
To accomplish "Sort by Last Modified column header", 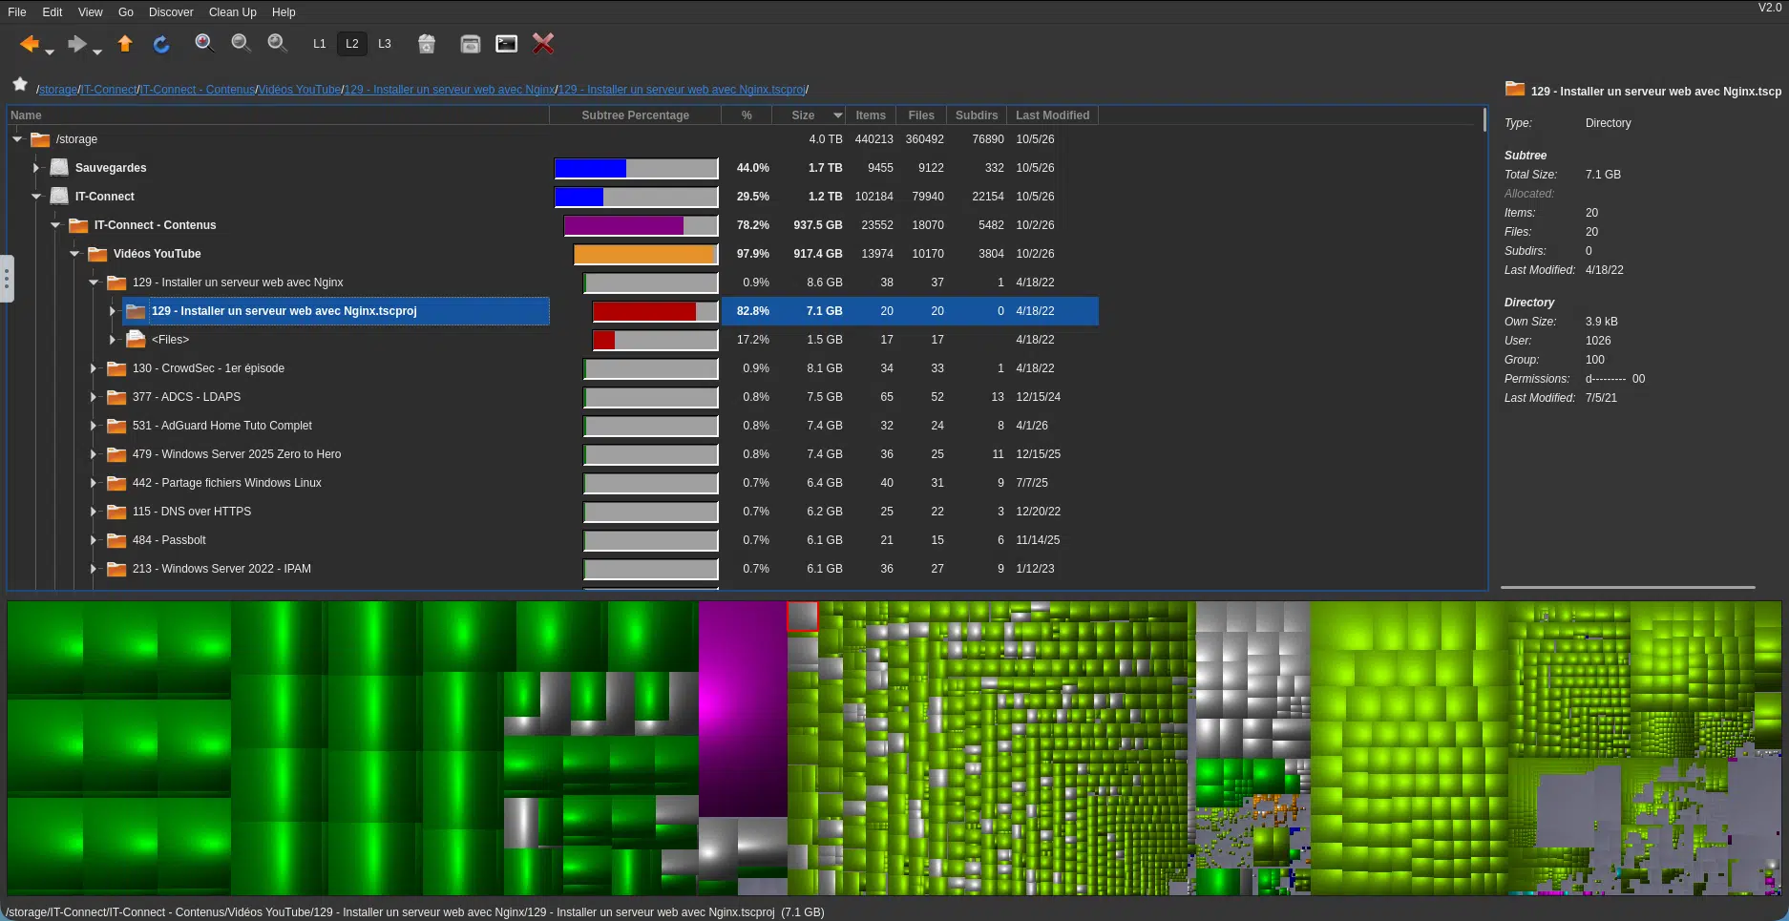I will pyautogui.click(x=1052, y=115).
